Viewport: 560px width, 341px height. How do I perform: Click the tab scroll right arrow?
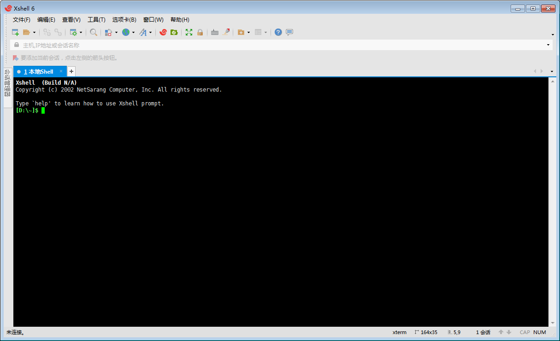[542, 71]
